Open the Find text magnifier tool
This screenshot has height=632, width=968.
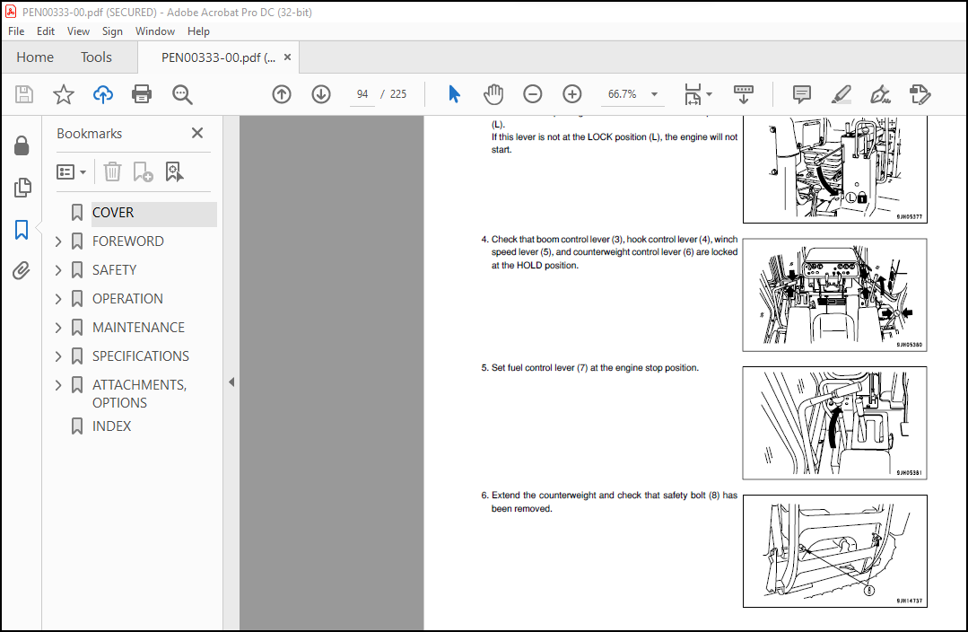pyautogui.click(x=182, y=94)
